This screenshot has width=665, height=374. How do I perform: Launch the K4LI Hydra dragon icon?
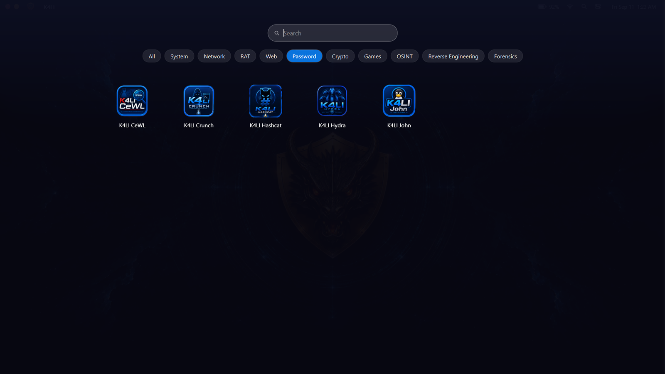[332, 101]
